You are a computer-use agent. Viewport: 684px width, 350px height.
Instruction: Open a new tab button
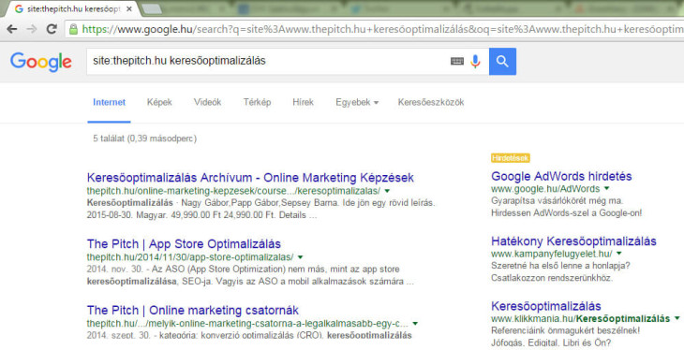click(x=152, y=8)
